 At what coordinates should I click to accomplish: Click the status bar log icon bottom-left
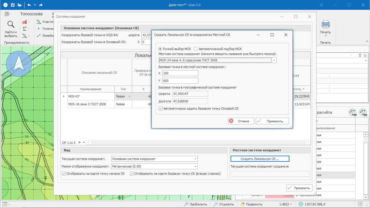[5, 204]
